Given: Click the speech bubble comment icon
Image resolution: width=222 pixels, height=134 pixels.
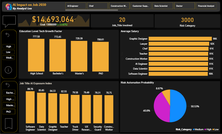Looking at the screenshot, I should pyautogui.click(x=9, y=21).
